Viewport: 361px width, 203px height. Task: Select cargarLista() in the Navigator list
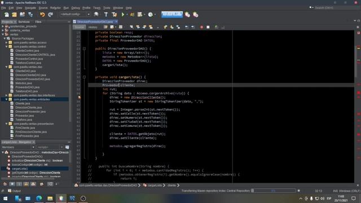[20, 169]
